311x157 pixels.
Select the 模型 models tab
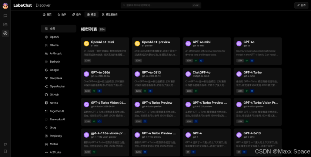click(91, 14)
